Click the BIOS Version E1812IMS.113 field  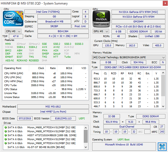(63, 119)
